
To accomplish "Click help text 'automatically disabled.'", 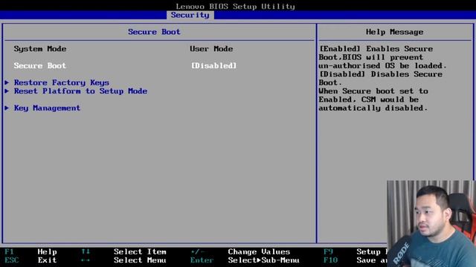I will (x=373, y=108).
